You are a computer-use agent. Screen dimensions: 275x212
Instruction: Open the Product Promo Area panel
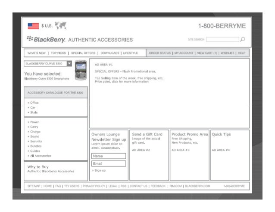190,155
